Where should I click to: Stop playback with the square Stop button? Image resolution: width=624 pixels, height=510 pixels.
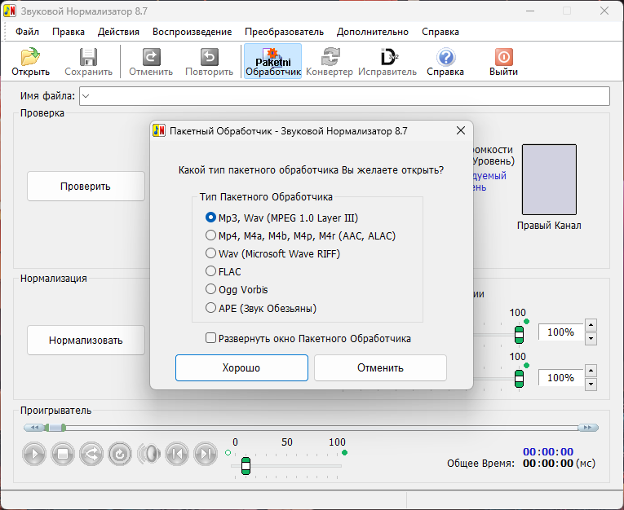click(63, 454)
